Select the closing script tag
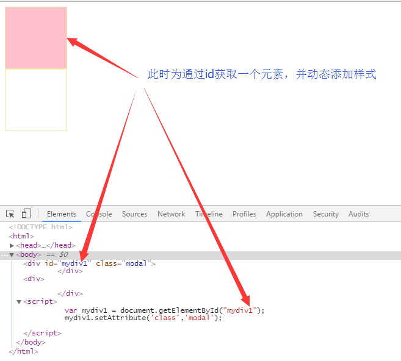Viewport: 401px width, 361px height. tap(43, 333)
